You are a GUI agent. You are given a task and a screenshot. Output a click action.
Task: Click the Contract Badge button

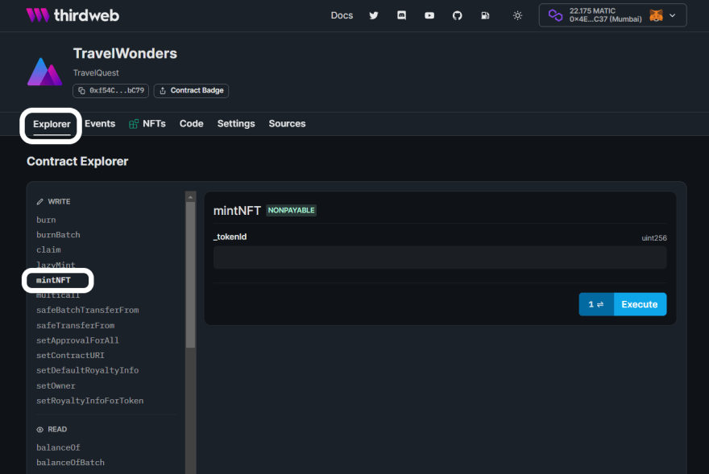(x=191, y=91)
